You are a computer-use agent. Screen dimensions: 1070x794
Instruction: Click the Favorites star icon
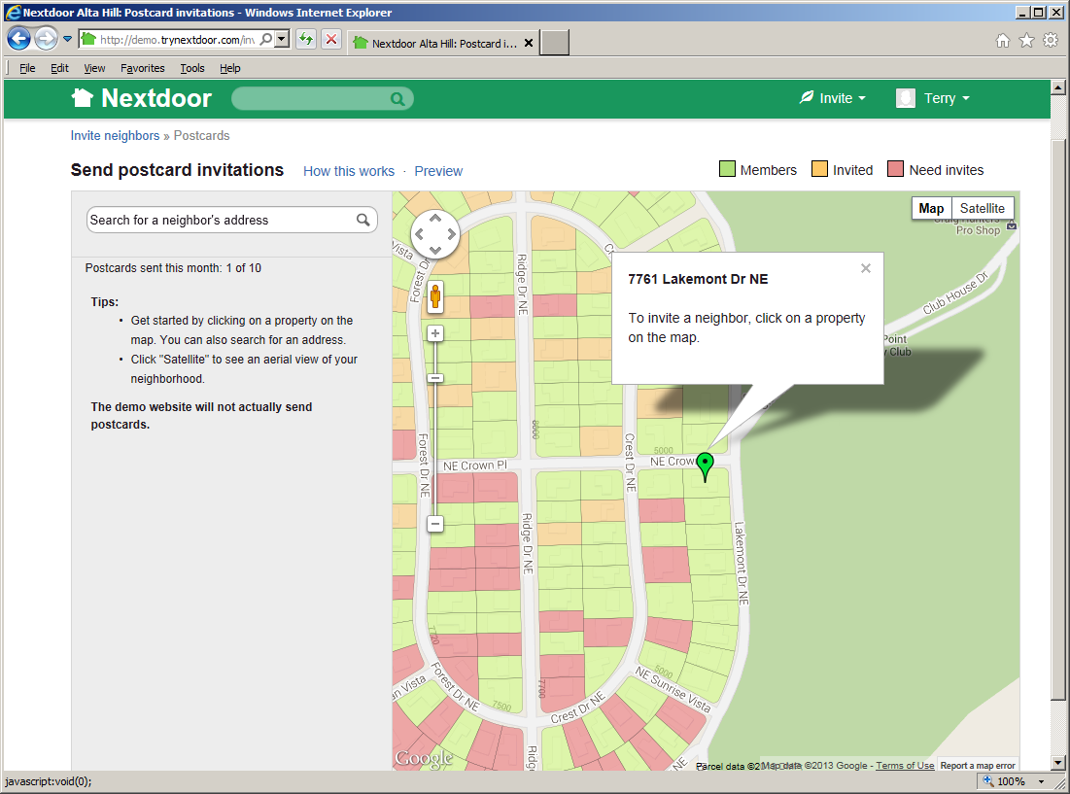pos(1026,39)
